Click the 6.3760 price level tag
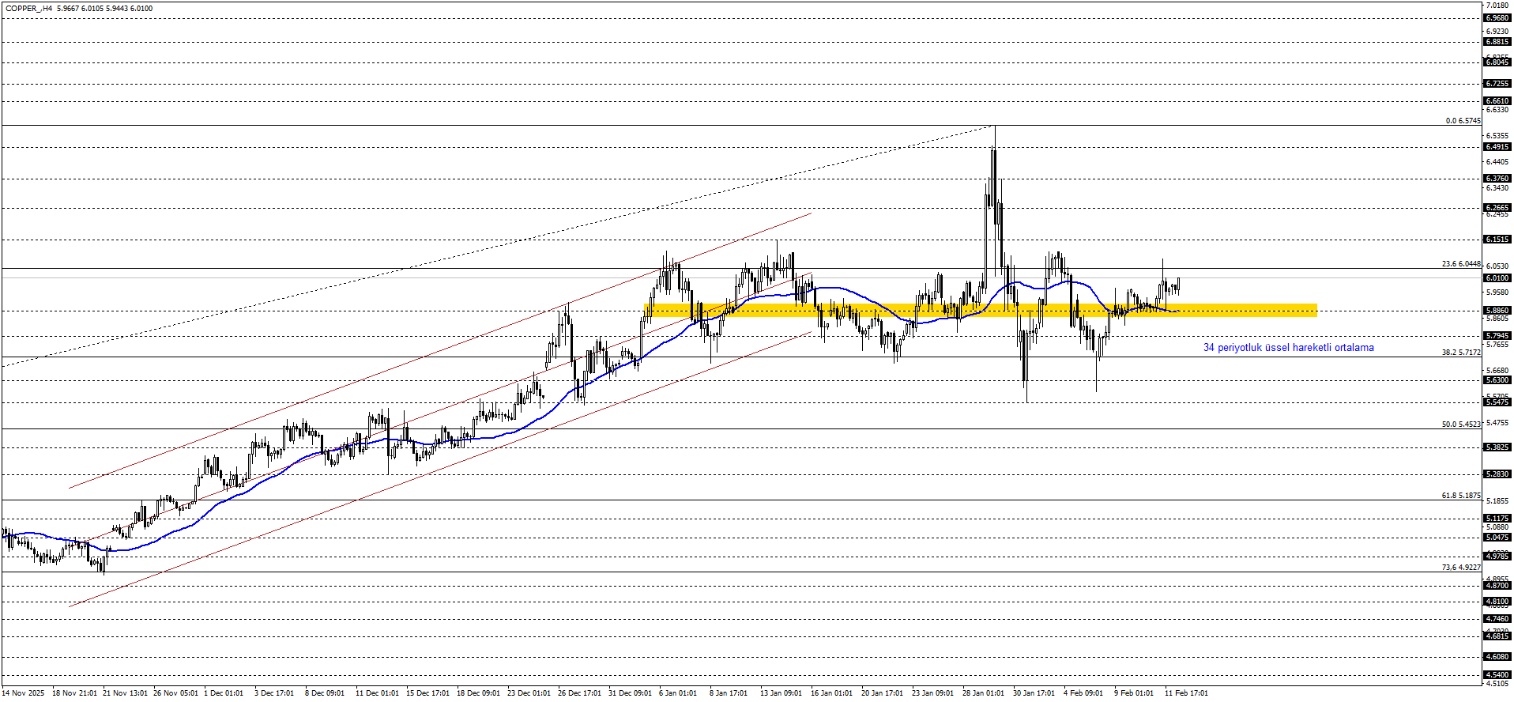 click(x=1497, y=179)
